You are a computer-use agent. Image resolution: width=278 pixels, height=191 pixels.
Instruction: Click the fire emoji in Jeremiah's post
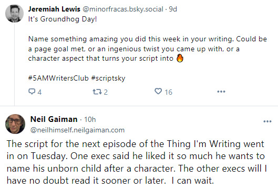point(180,58)
